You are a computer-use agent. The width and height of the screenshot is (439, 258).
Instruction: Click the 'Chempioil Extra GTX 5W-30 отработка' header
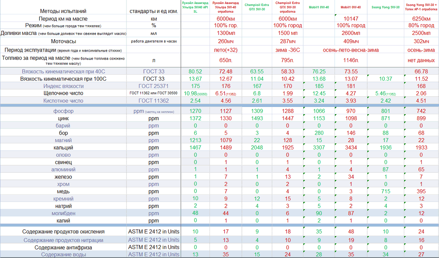[287, 7]
